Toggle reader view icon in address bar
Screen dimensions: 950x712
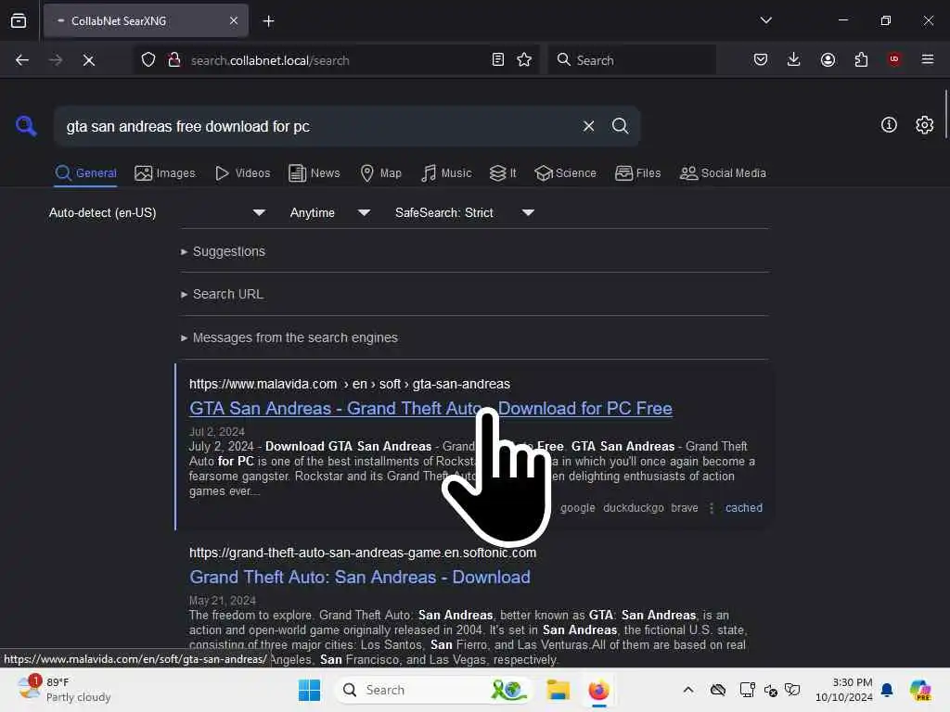498,60
